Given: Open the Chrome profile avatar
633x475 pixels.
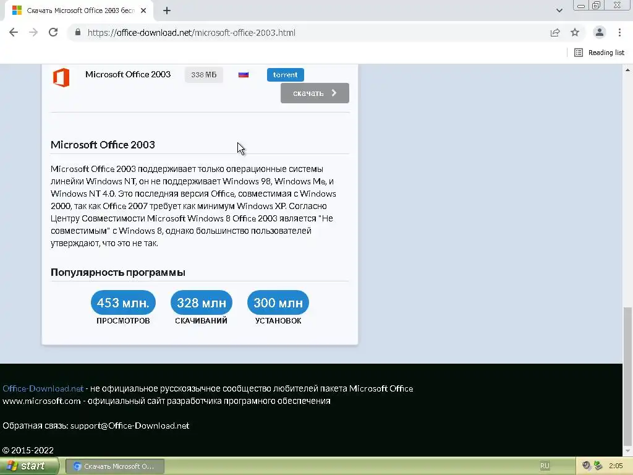Looking at the screenshot, I should pos(600,33).
